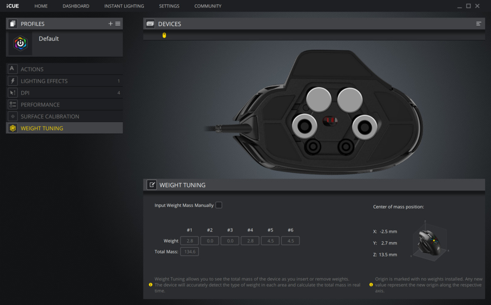Viewport: 491px width, 305px height.
Task: Close the iCUE window
Action: click(477, 6)
